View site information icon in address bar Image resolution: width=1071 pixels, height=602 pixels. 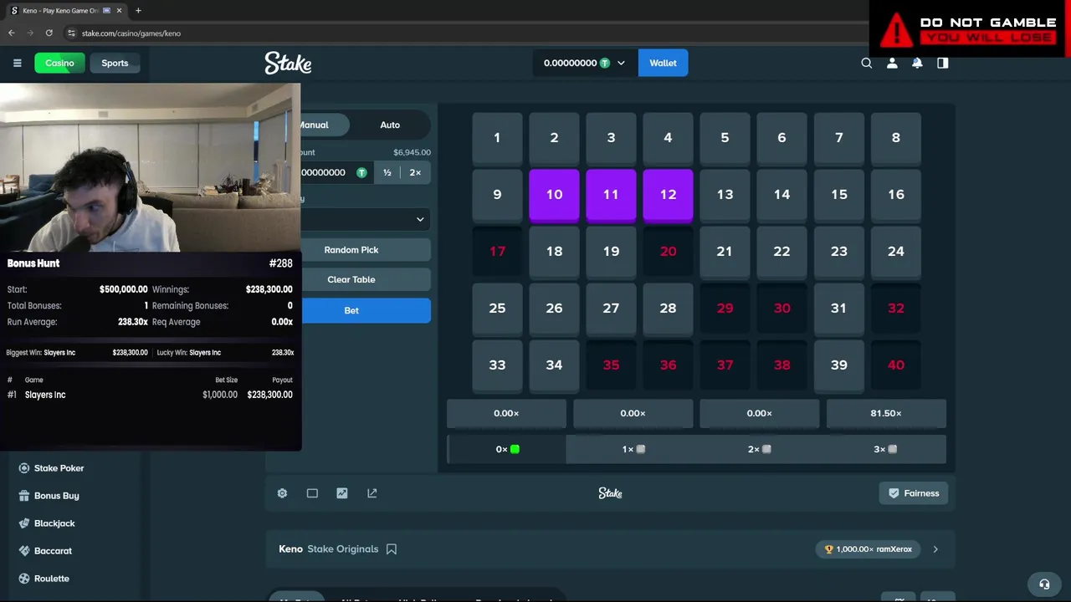pos(72,33)
